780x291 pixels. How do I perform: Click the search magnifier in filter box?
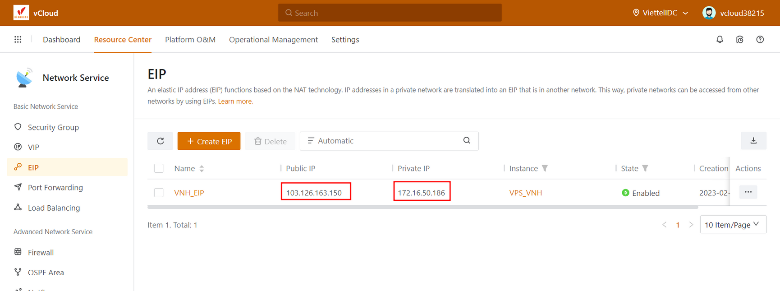tap(467, 141)
